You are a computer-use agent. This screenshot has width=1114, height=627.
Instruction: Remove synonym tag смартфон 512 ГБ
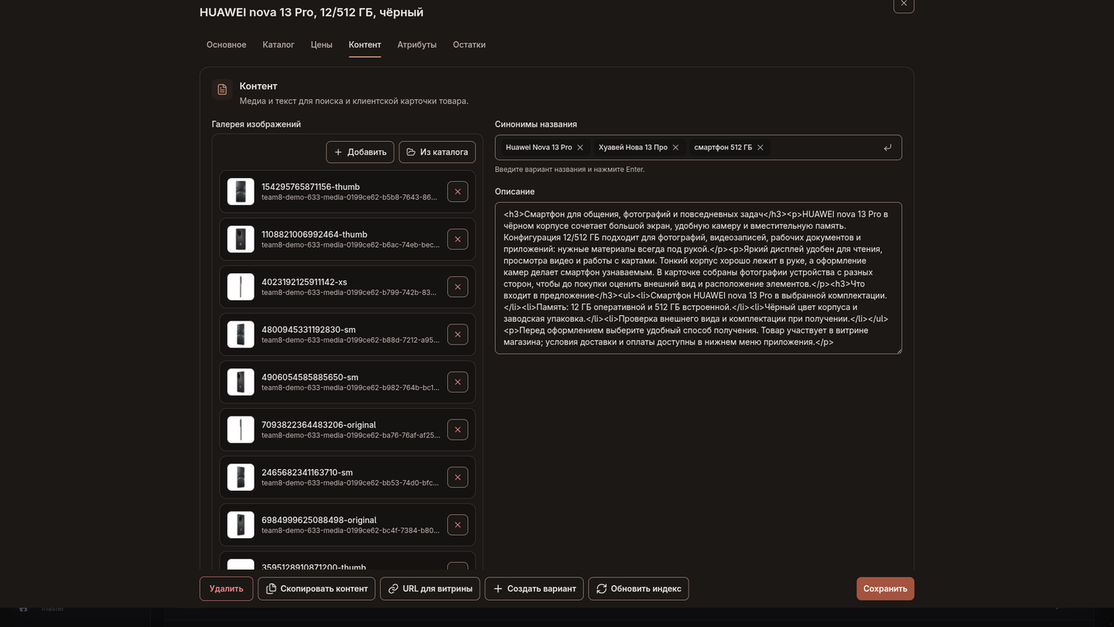pos(760,148)
